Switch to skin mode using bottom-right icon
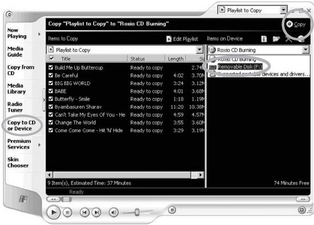This screenshot has width=314, height=225. tap(302, 210)
